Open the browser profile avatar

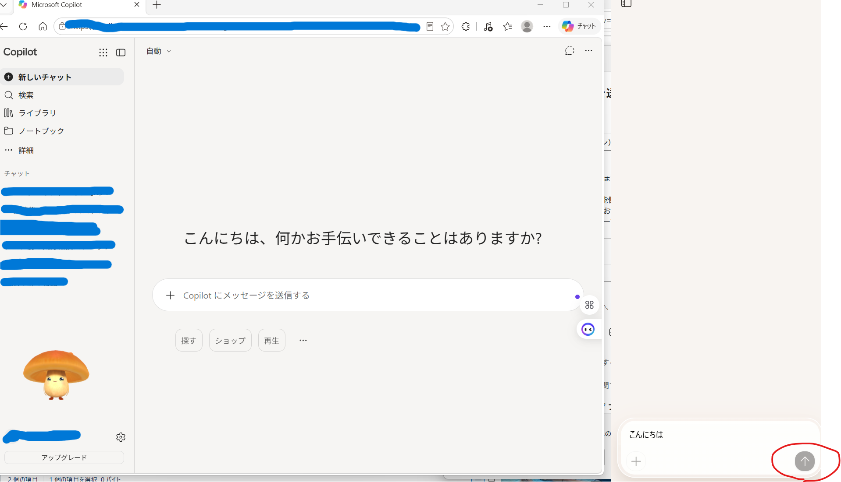pos(527,27)
